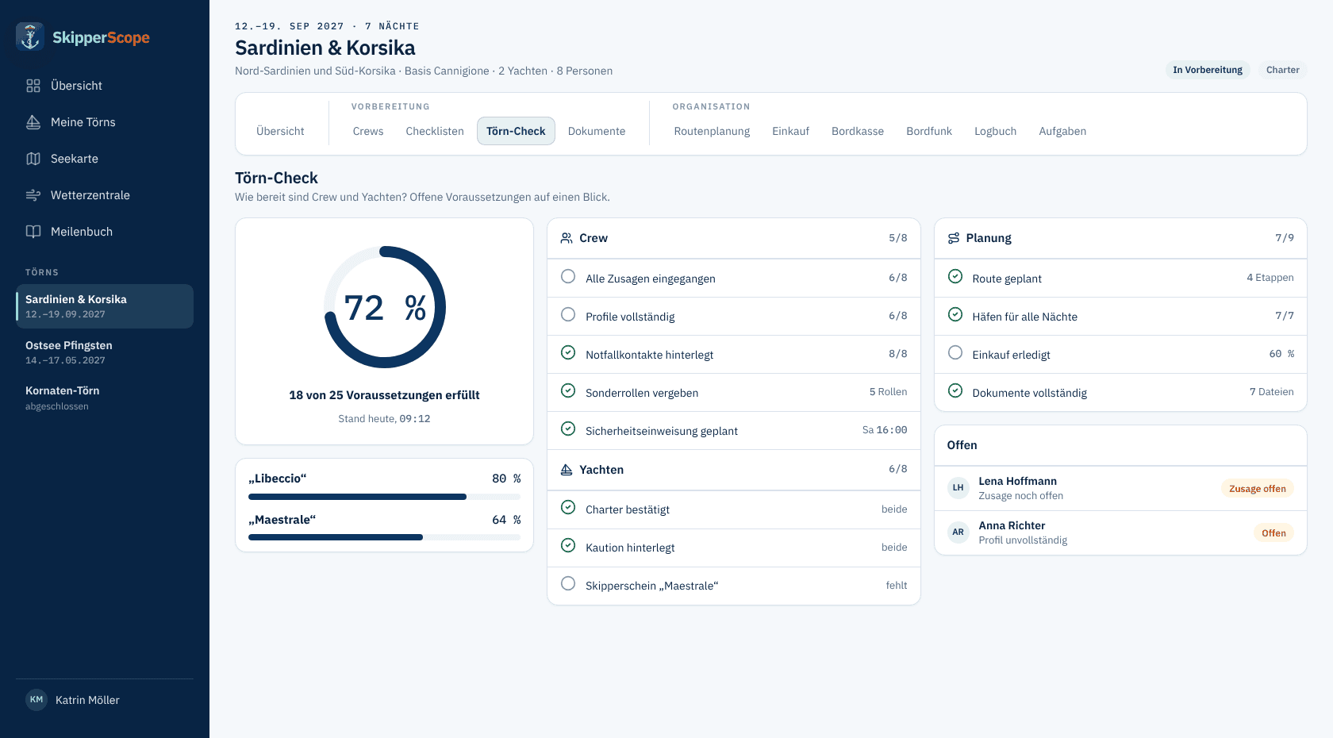Viewport: 1333px width, 738px height.
Task: Click the KM avatar for Katrin Möller
Action: tap(36, 700)
